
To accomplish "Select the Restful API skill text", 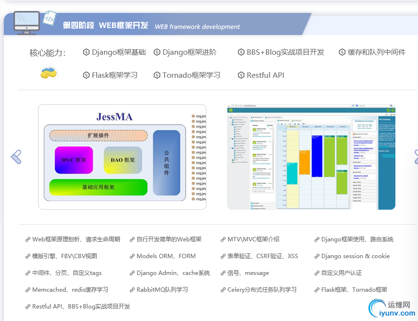I will (266, 75).
